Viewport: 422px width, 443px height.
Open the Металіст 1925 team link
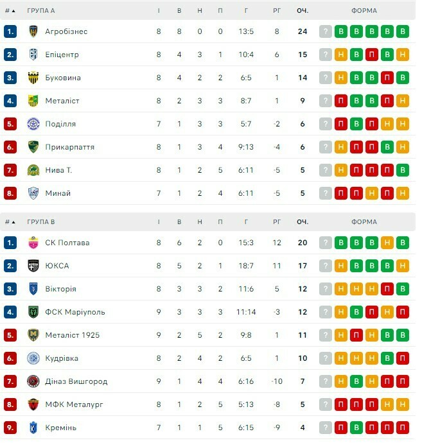tap(72, 335)
